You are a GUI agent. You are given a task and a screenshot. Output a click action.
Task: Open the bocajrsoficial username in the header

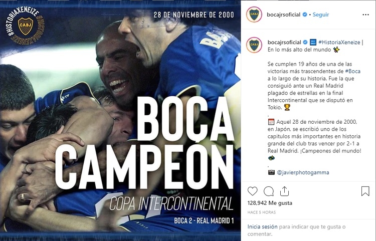pos(283,15)
